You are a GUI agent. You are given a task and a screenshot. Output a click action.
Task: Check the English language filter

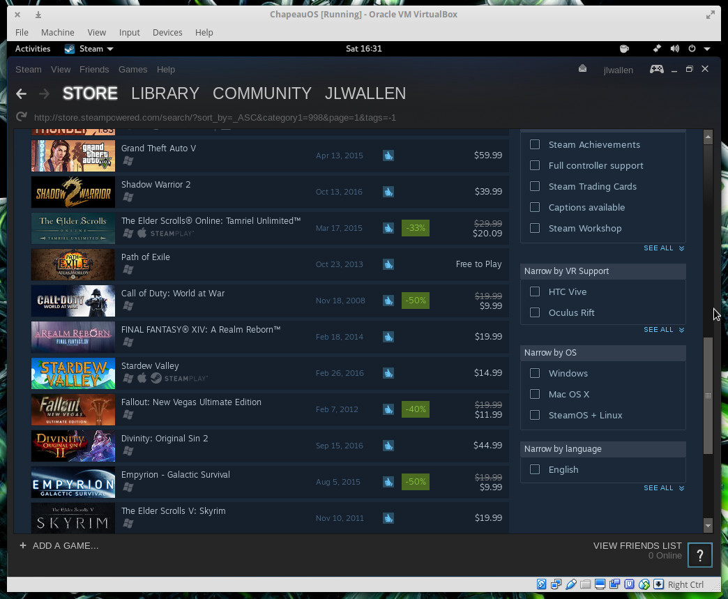(x=535, y=469)
